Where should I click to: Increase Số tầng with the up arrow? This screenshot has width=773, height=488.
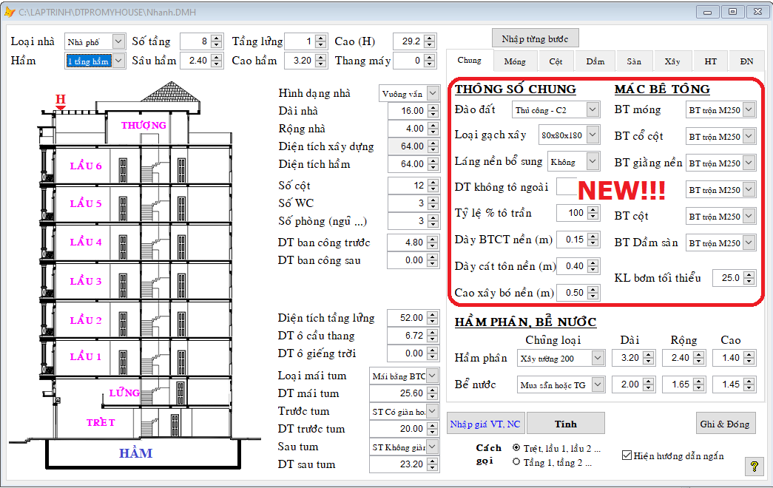[216, 38]
